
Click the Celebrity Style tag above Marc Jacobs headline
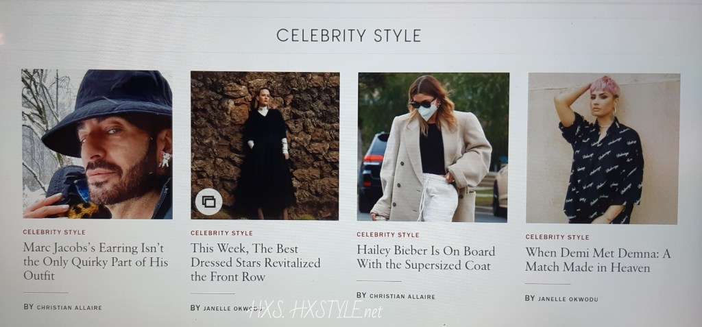tap(54, 232)
